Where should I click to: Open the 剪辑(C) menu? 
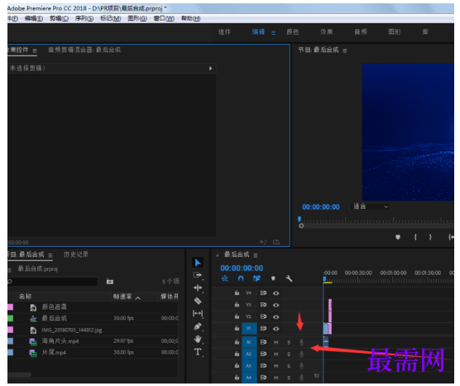click(59, 18)
